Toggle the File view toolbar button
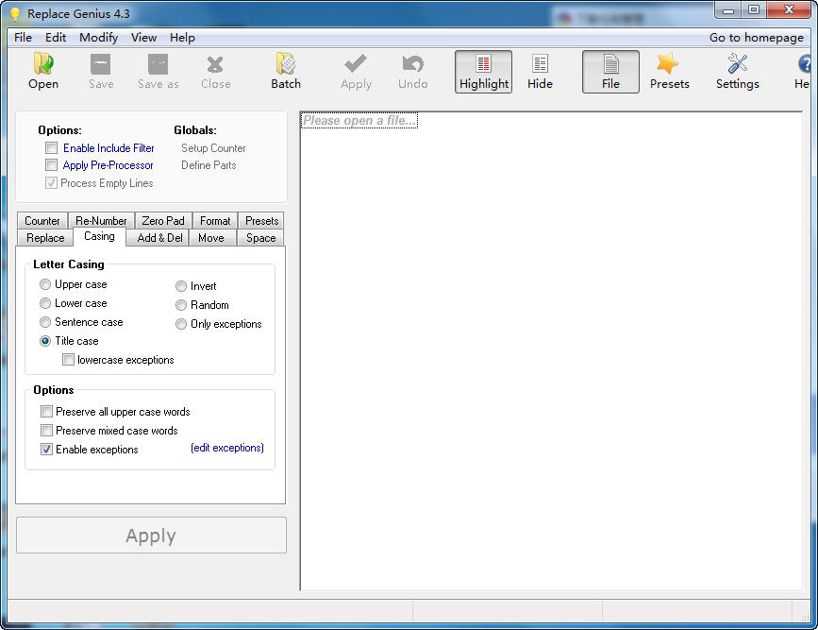Screen dimensions: 818x630 (x=610, y=72)
